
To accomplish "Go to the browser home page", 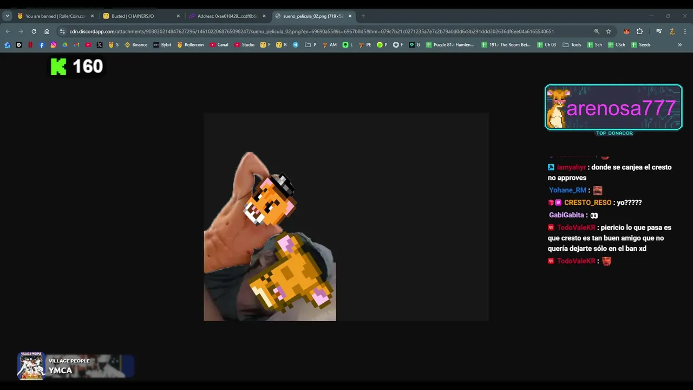I will [x=47, y=31].
